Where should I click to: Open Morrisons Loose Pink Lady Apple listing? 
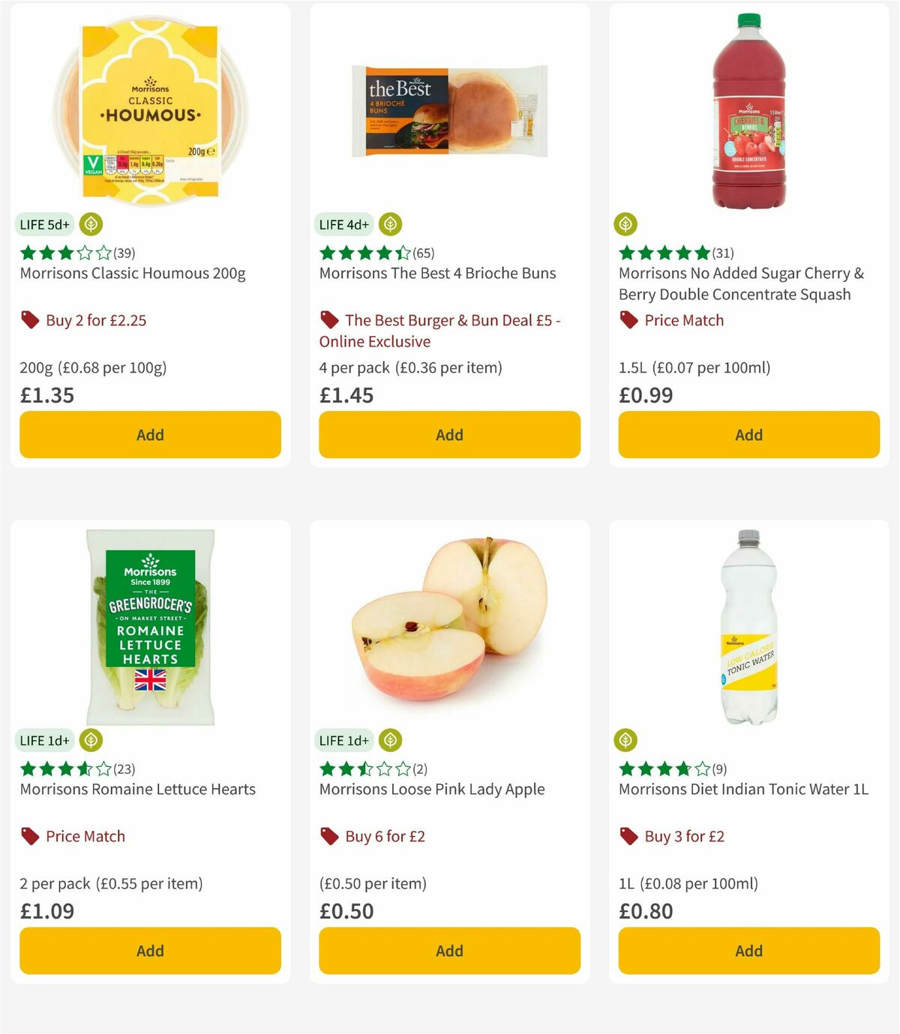432,789
